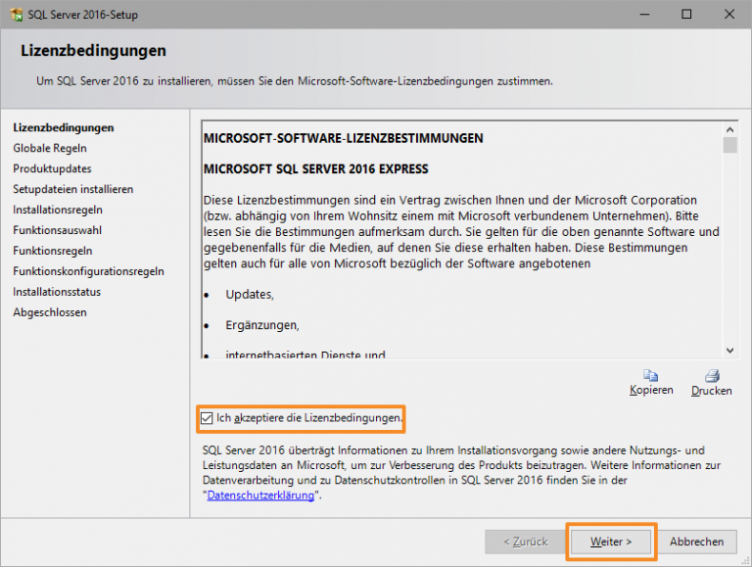The height and width of the screenshot is (567, 752).
Task: Select Funktionskonfigurationsregeln in the sidebar
Action: [88, 271]
